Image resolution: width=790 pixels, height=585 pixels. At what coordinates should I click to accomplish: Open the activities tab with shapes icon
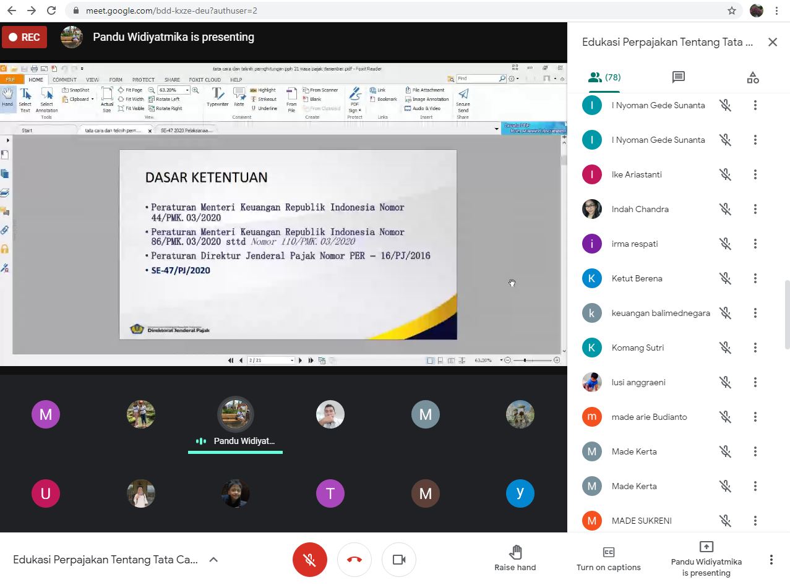(752, 77)
